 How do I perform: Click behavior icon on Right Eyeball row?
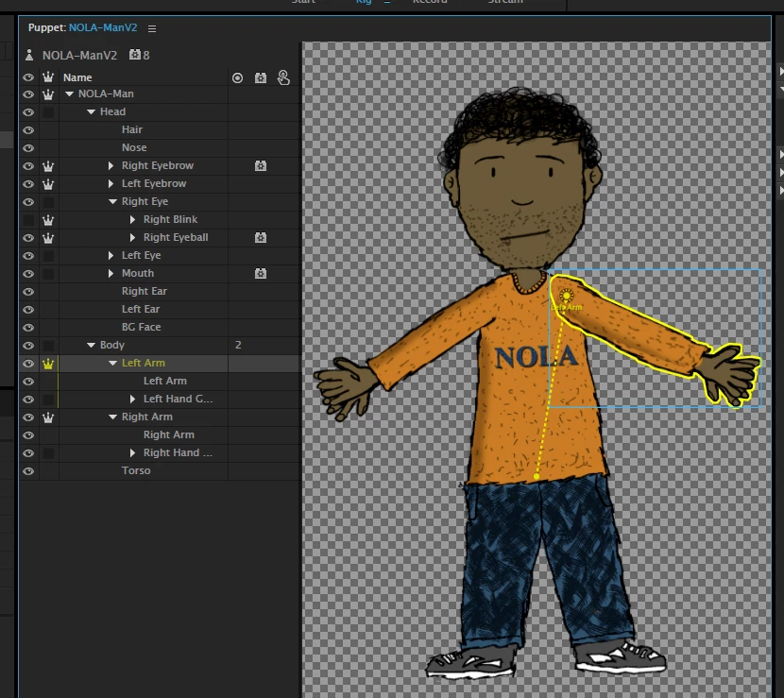coord(261,237)
